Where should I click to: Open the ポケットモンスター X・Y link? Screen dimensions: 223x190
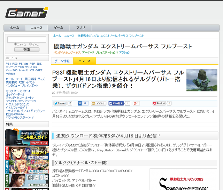click(x=20, y=117)
